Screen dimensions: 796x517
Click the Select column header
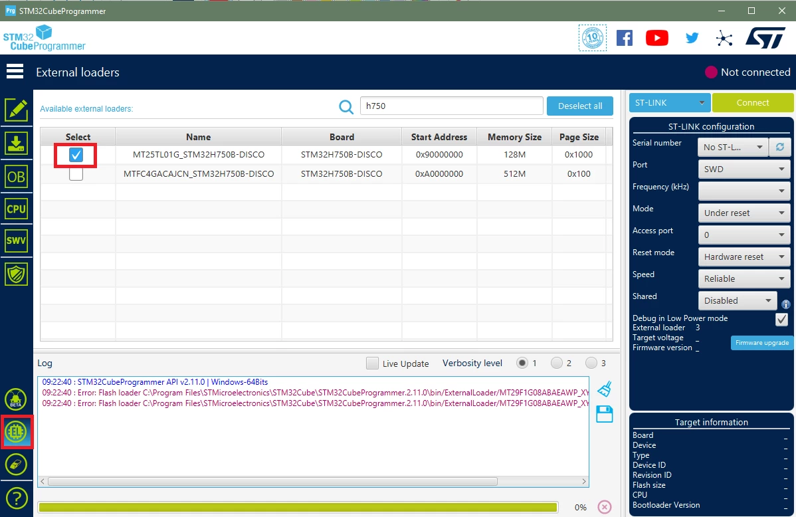click(x=78, y=137)
